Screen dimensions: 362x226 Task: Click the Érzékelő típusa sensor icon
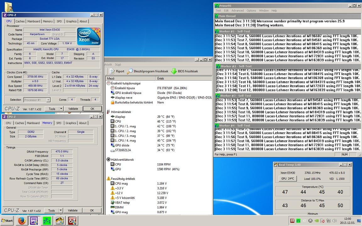[112, 88]
